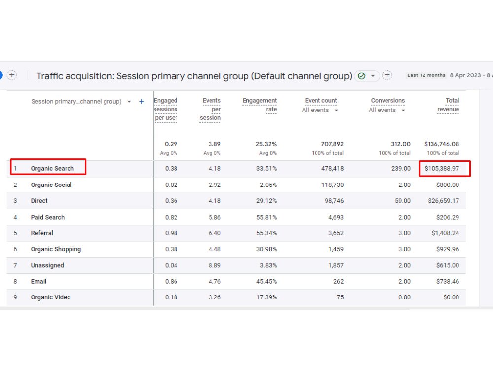Image resolution: width=493 pixels, height=370 pixels.
Task: Select the Unassigned row label
Action: (47, 265)
